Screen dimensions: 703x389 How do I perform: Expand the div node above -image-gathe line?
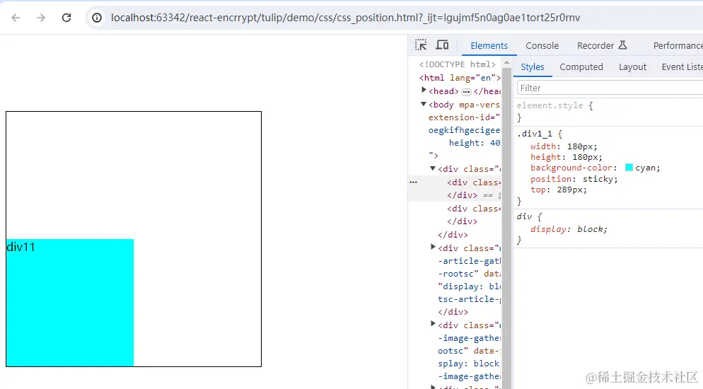433,324
